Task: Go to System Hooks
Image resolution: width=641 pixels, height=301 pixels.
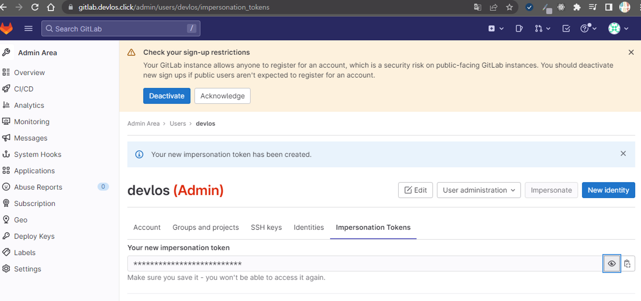Action: (x=38, y=154)
